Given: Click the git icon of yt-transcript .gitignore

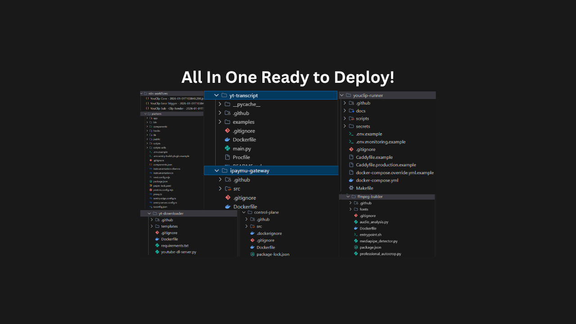Looking at the screenshot, I should tap(227, 131).
